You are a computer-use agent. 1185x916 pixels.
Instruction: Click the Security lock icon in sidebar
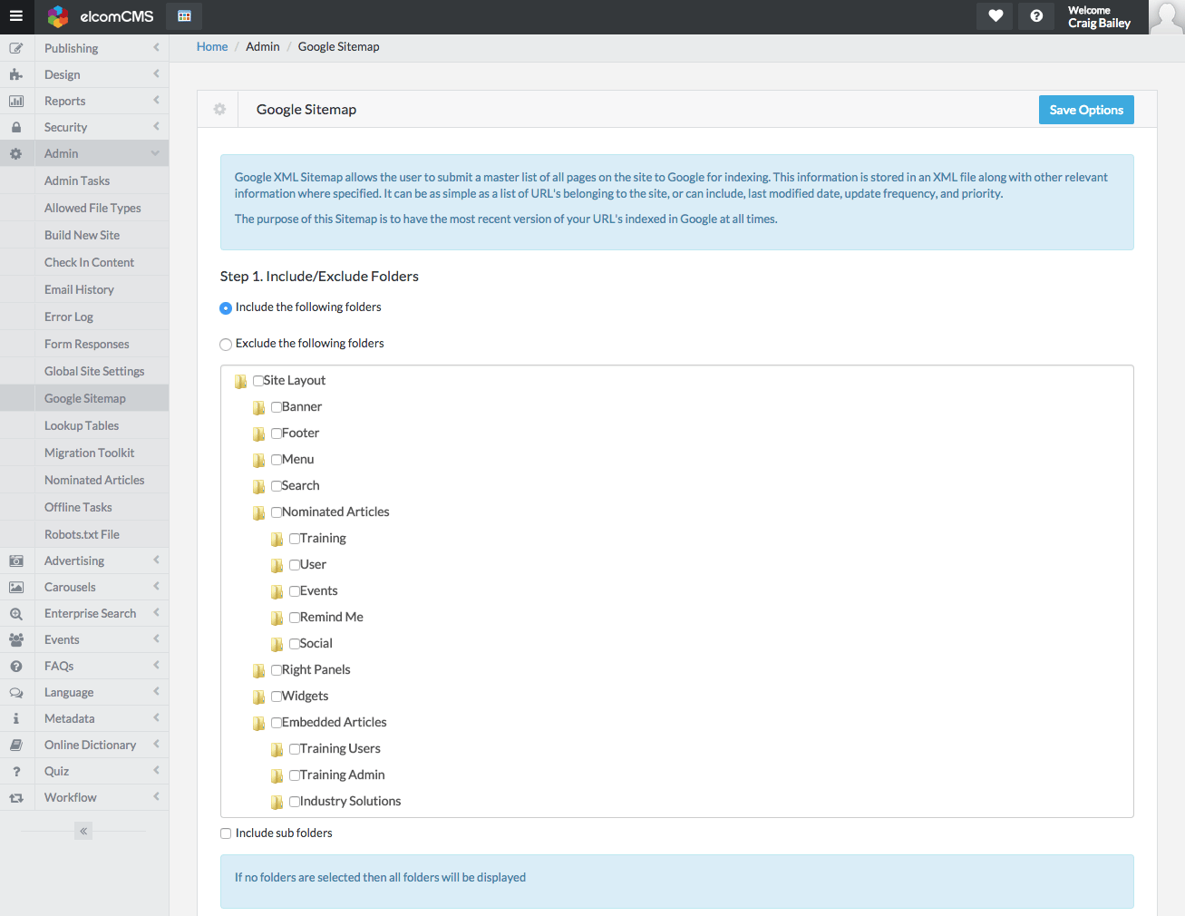click(x=16, y=127)
